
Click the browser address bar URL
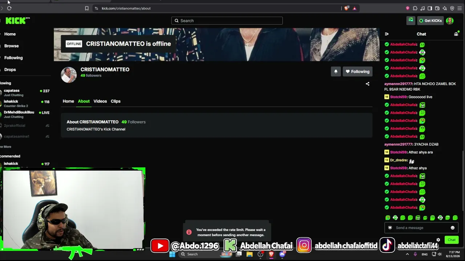(126, 8)
